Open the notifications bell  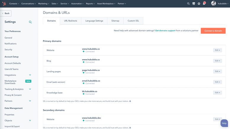[x=204, y=4]
